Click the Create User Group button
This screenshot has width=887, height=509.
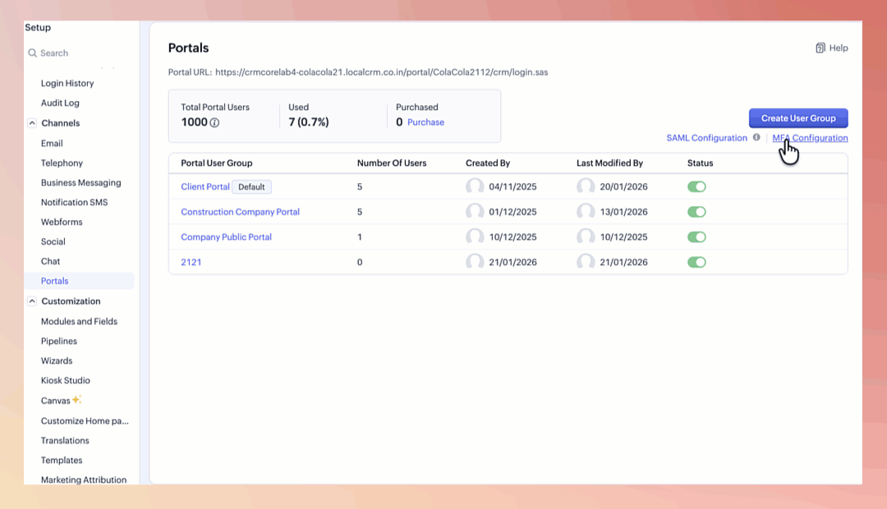click(x=797, y=118)
